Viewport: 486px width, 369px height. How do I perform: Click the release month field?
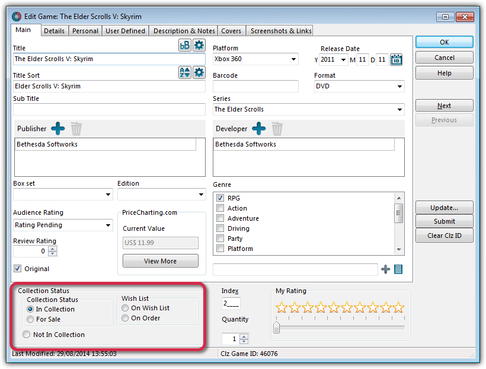362,59
